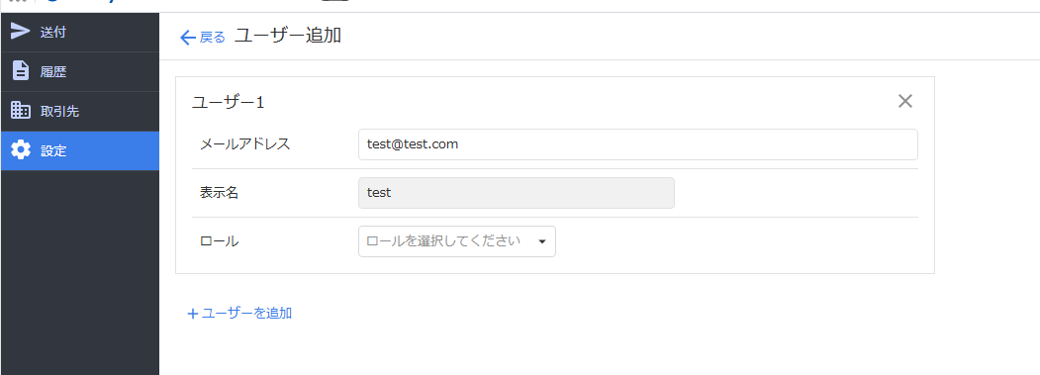Click the gear 設定 icon
The width and height of the screenshot is (1040, 375).
(x=21, y=150)
